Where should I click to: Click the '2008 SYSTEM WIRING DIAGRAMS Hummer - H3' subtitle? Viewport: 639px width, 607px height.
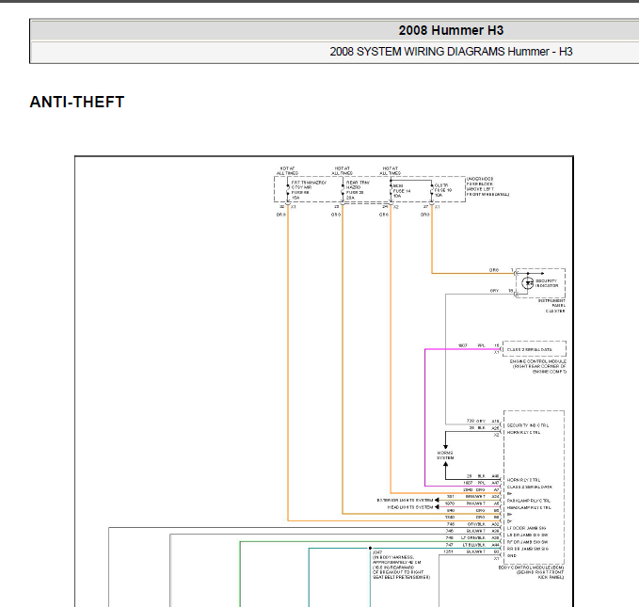[x=451, y=52]
